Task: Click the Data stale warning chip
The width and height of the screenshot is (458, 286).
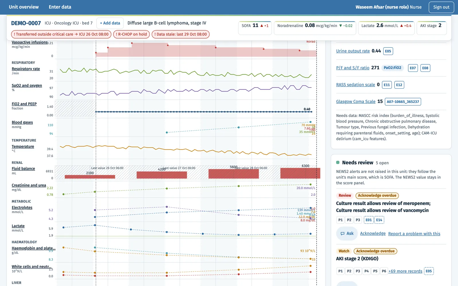Action: 181,34
